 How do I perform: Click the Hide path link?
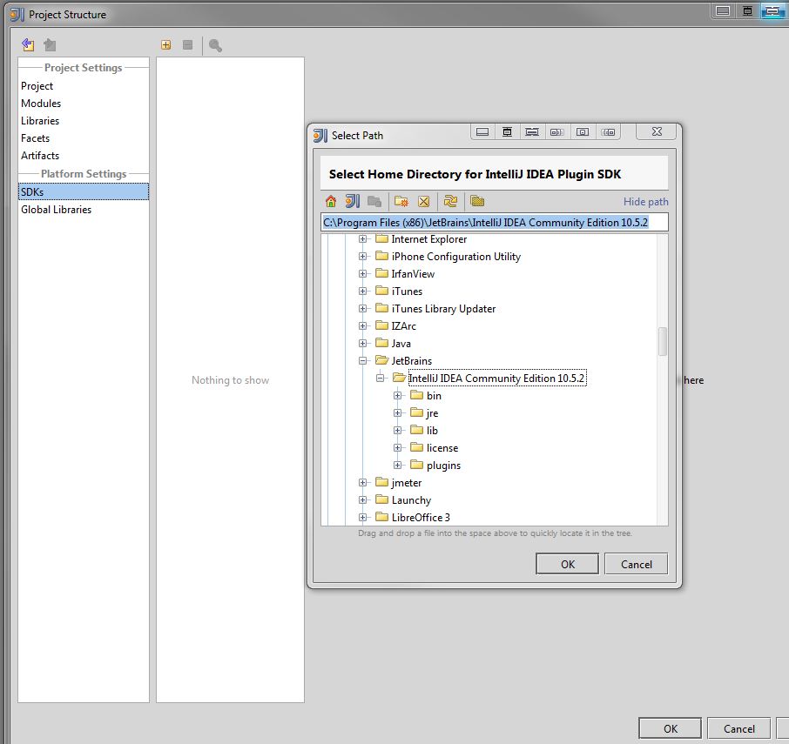(645, 202)
